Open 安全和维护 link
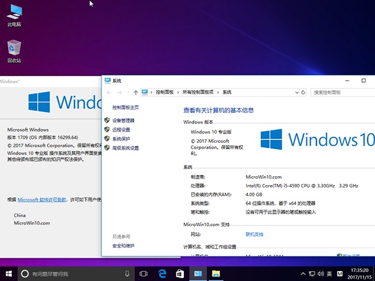The height and width of the screenshot is (281, 375). [x=124, y=246]
